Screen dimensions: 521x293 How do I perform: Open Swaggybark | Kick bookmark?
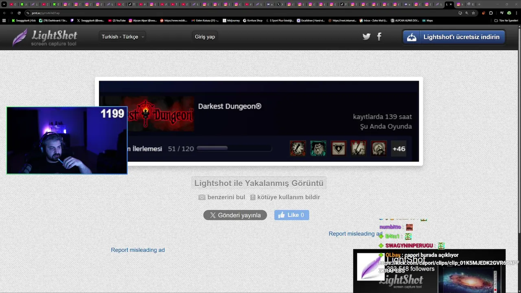[x=24, y=20]
